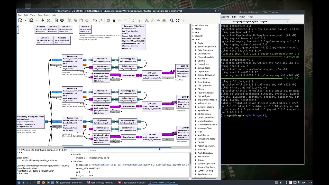The image size is (329, 185).
Task: Expand the recent files dropdown arrow
Action: (37, 20)
